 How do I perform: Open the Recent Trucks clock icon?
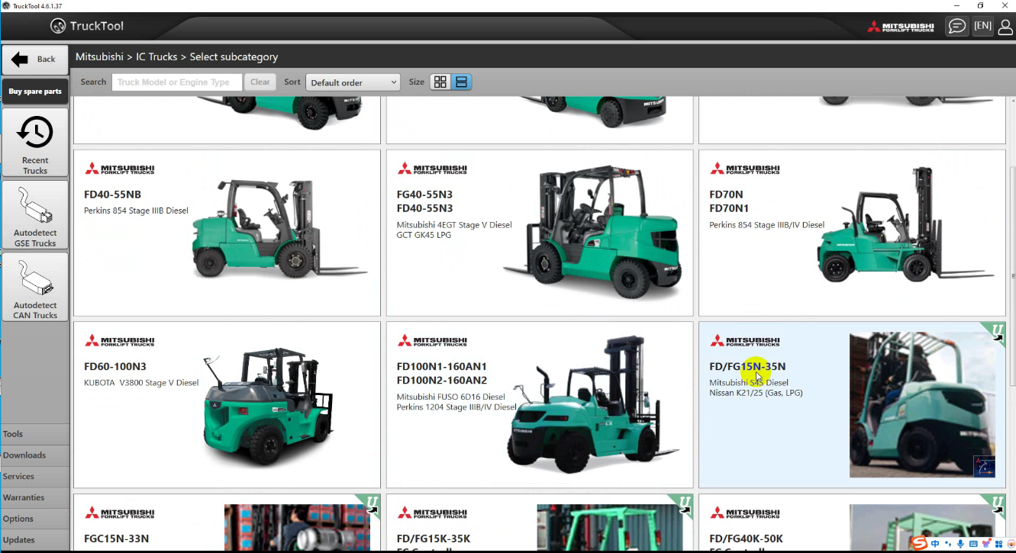coord(35,133)
